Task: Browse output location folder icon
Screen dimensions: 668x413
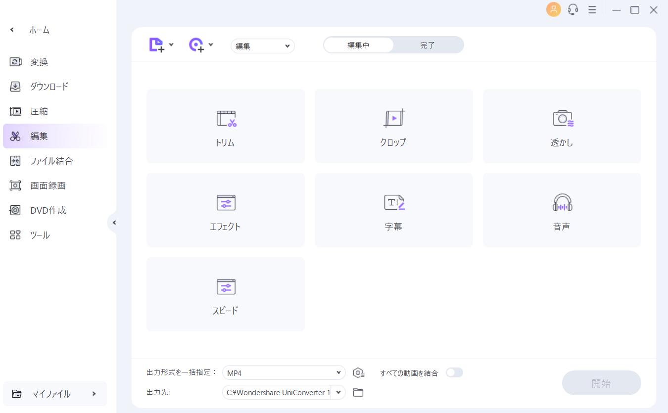Action: click(x=358, y=392)
